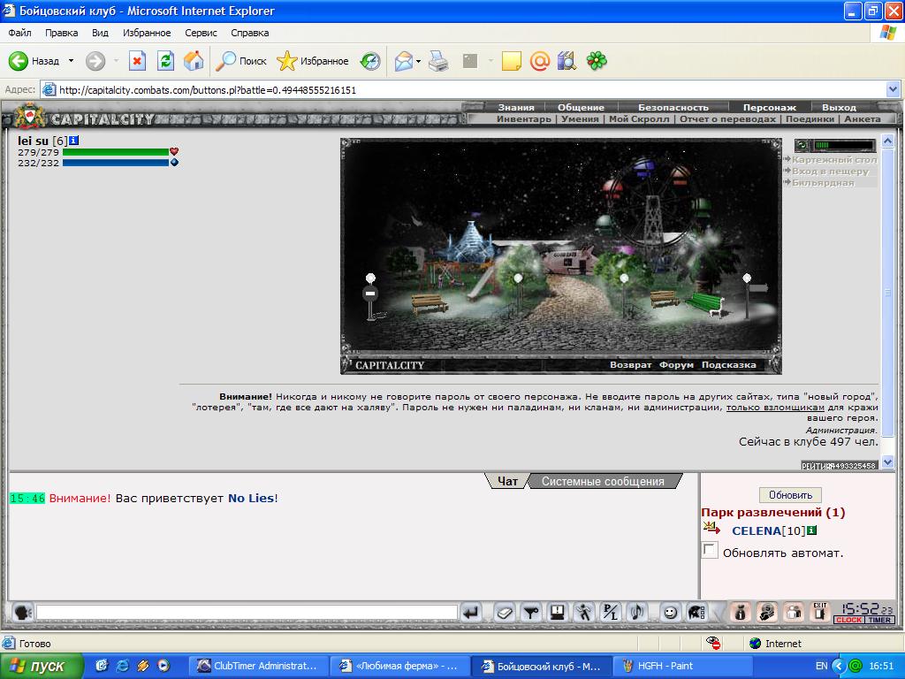
Task: Go to Вход в пещеру location
Action: [830, 172]
